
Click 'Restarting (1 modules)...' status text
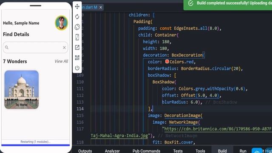35,142
